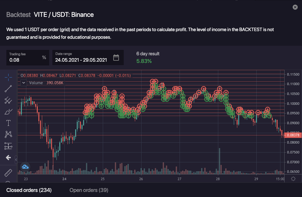
Task: Choose the pitchfork drawing tool
Action: coord(9,100)
